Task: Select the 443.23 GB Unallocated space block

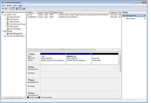Action: pos(105,58)
